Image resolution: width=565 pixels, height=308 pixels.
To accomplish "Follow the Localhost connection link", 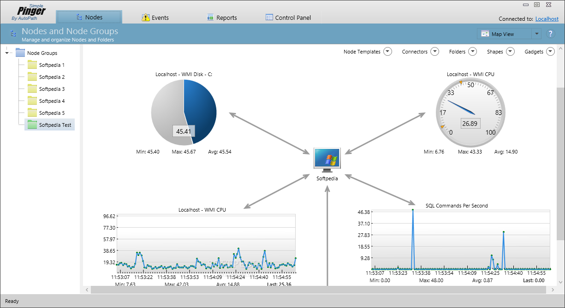I will pos(547,19).
